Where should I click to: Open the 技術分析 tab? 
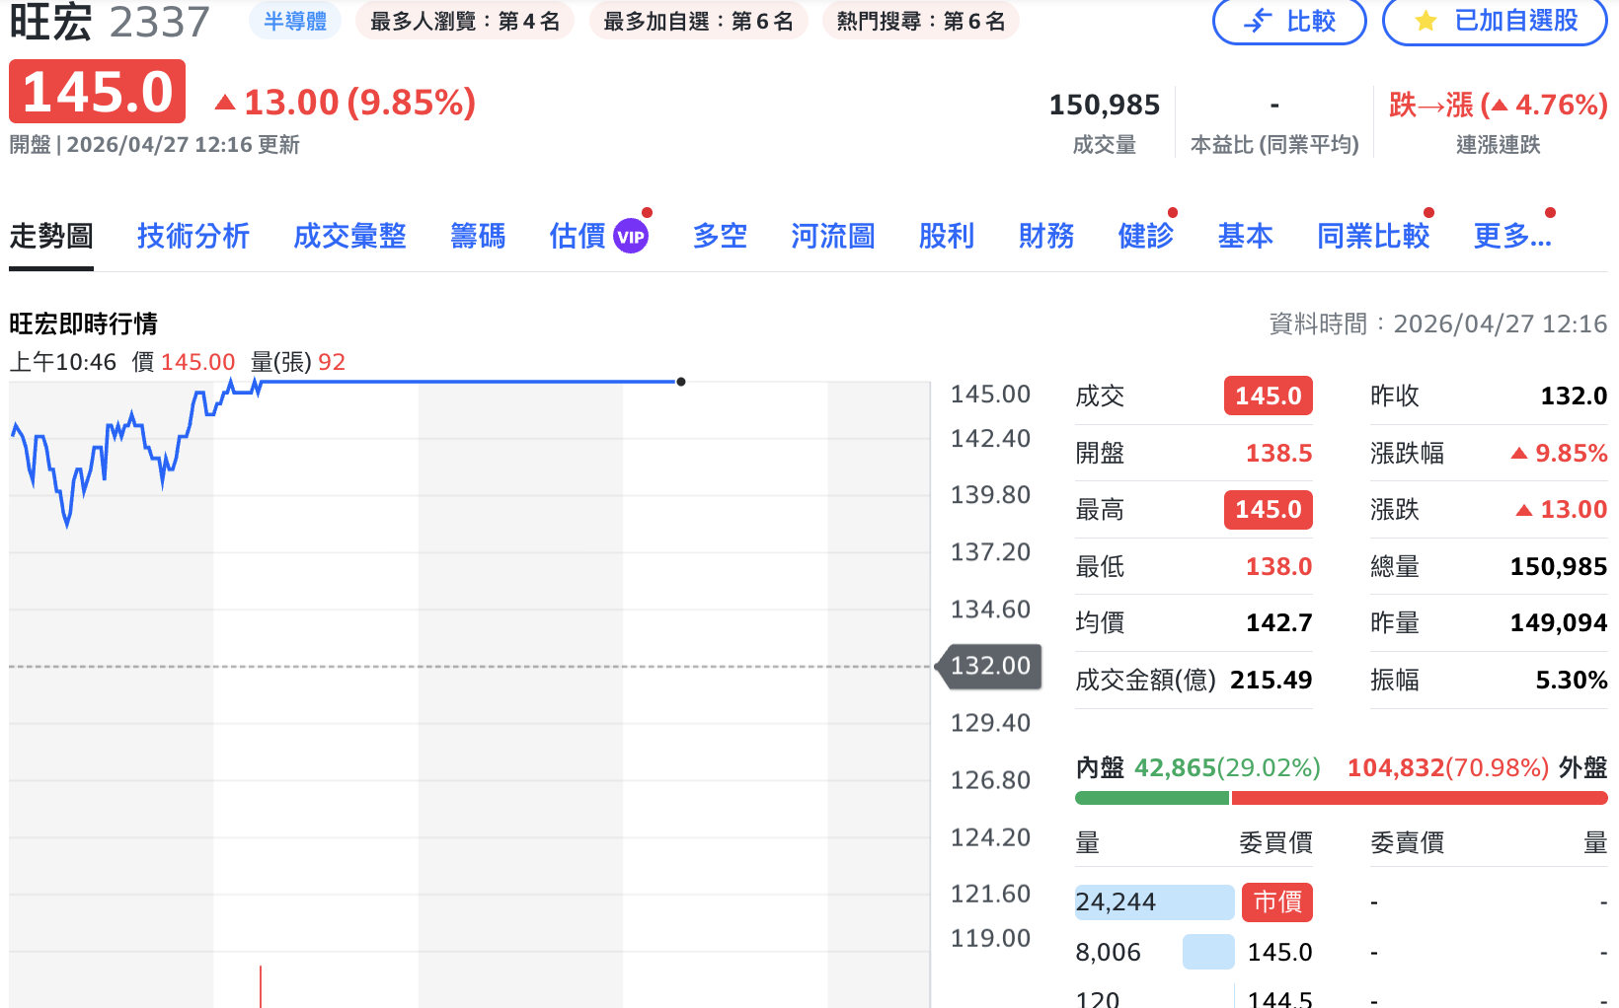click(x=193, y=237)
